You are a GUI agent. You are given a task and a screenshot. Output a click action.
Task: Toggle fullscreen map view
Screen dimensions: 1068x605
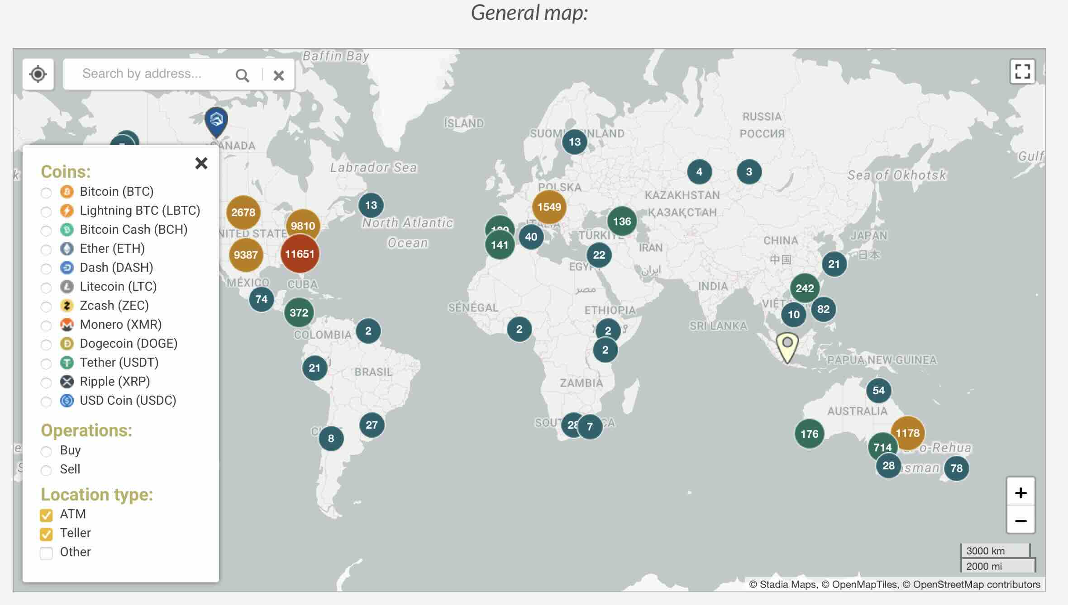click(x=1022, y=71)
